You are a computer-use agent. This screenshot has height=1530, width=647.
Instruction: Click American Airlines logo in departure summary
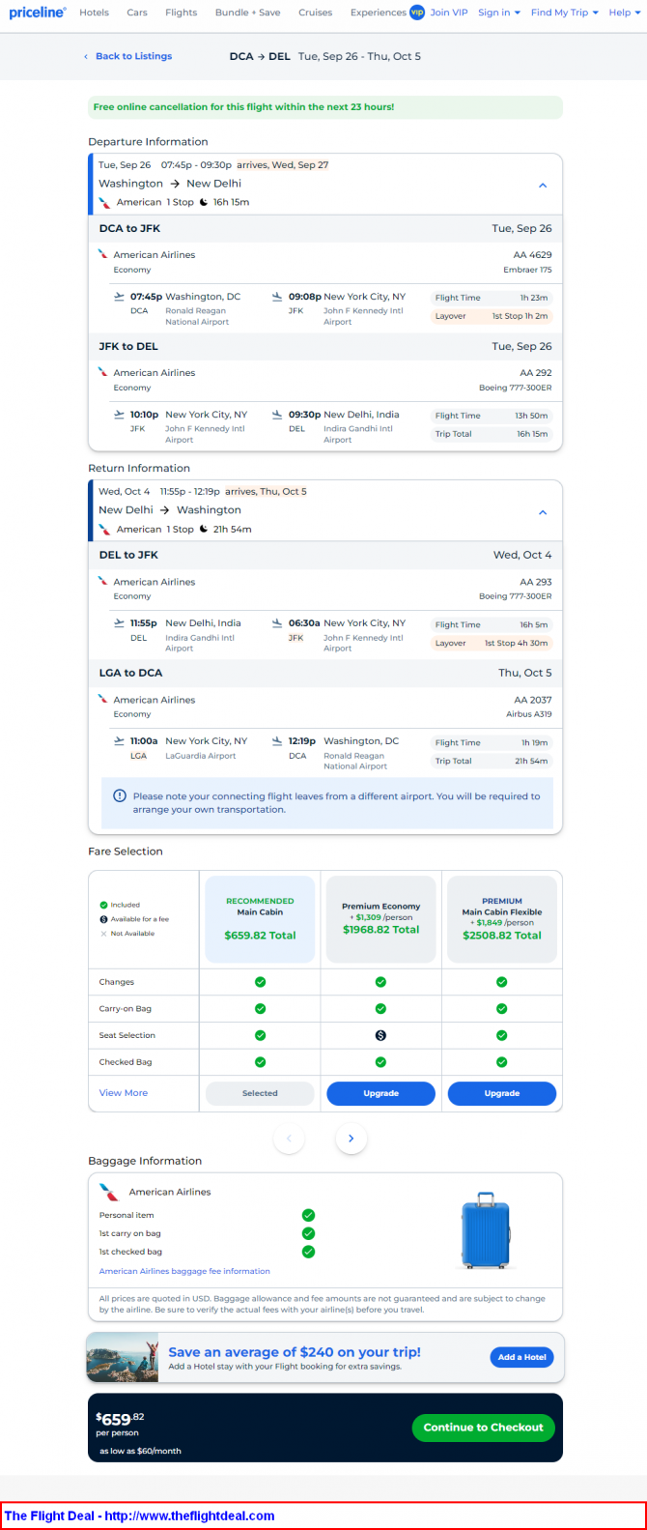pos(105,202)
